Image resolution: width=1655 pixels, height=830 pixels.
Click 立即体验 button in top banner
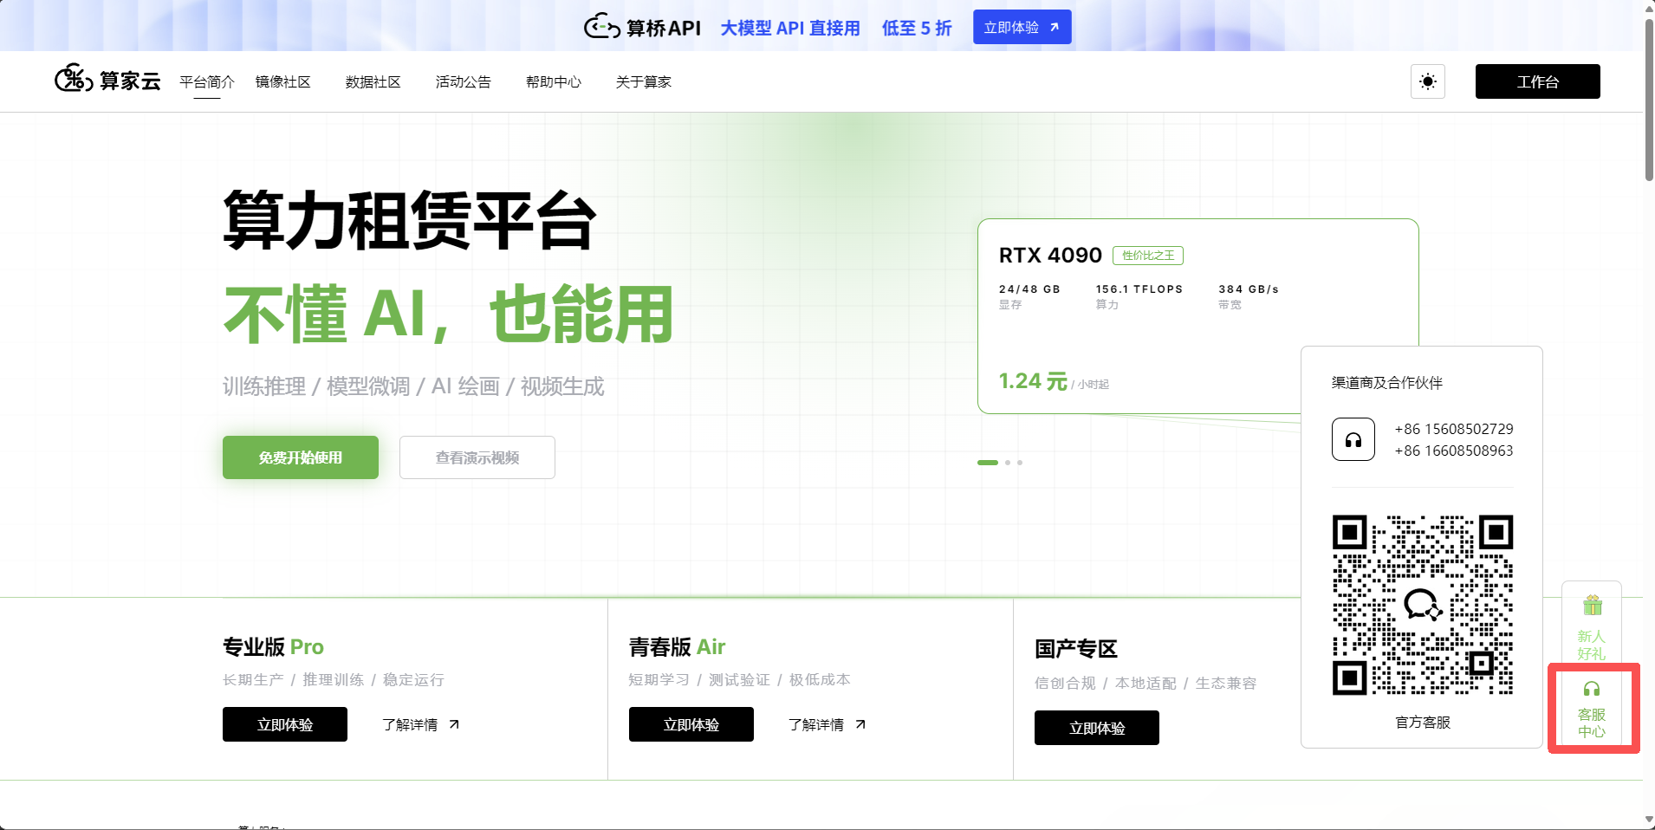[1022, 27]
